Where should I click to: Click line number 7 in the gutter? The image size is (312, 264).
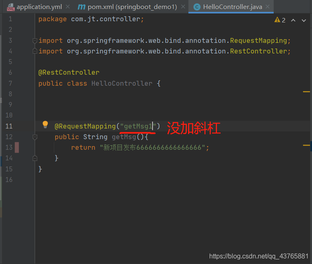(x=10, y=83)
